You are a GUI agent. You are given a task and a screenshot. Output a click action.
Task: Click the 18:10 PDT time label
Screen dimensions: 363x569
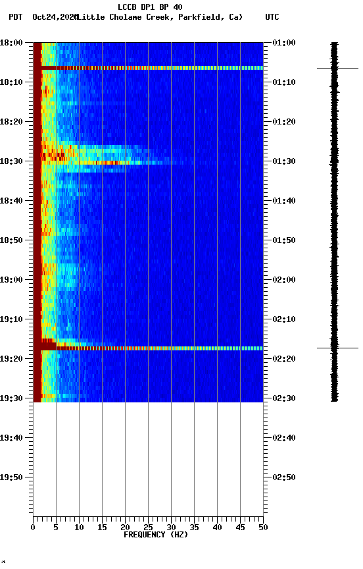tap(11, 82)
